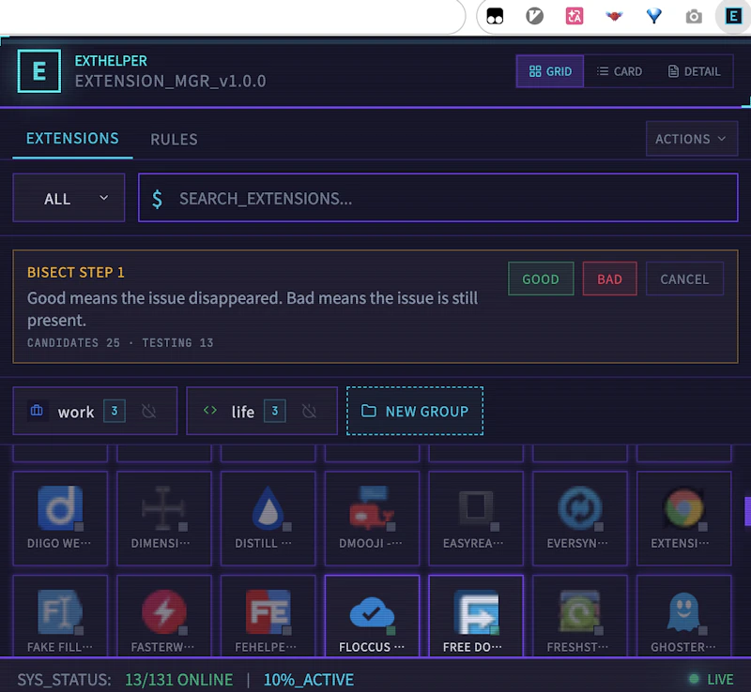Open the EXTENSIONS tab
751x692 pixels.
(x=72, y=139)
